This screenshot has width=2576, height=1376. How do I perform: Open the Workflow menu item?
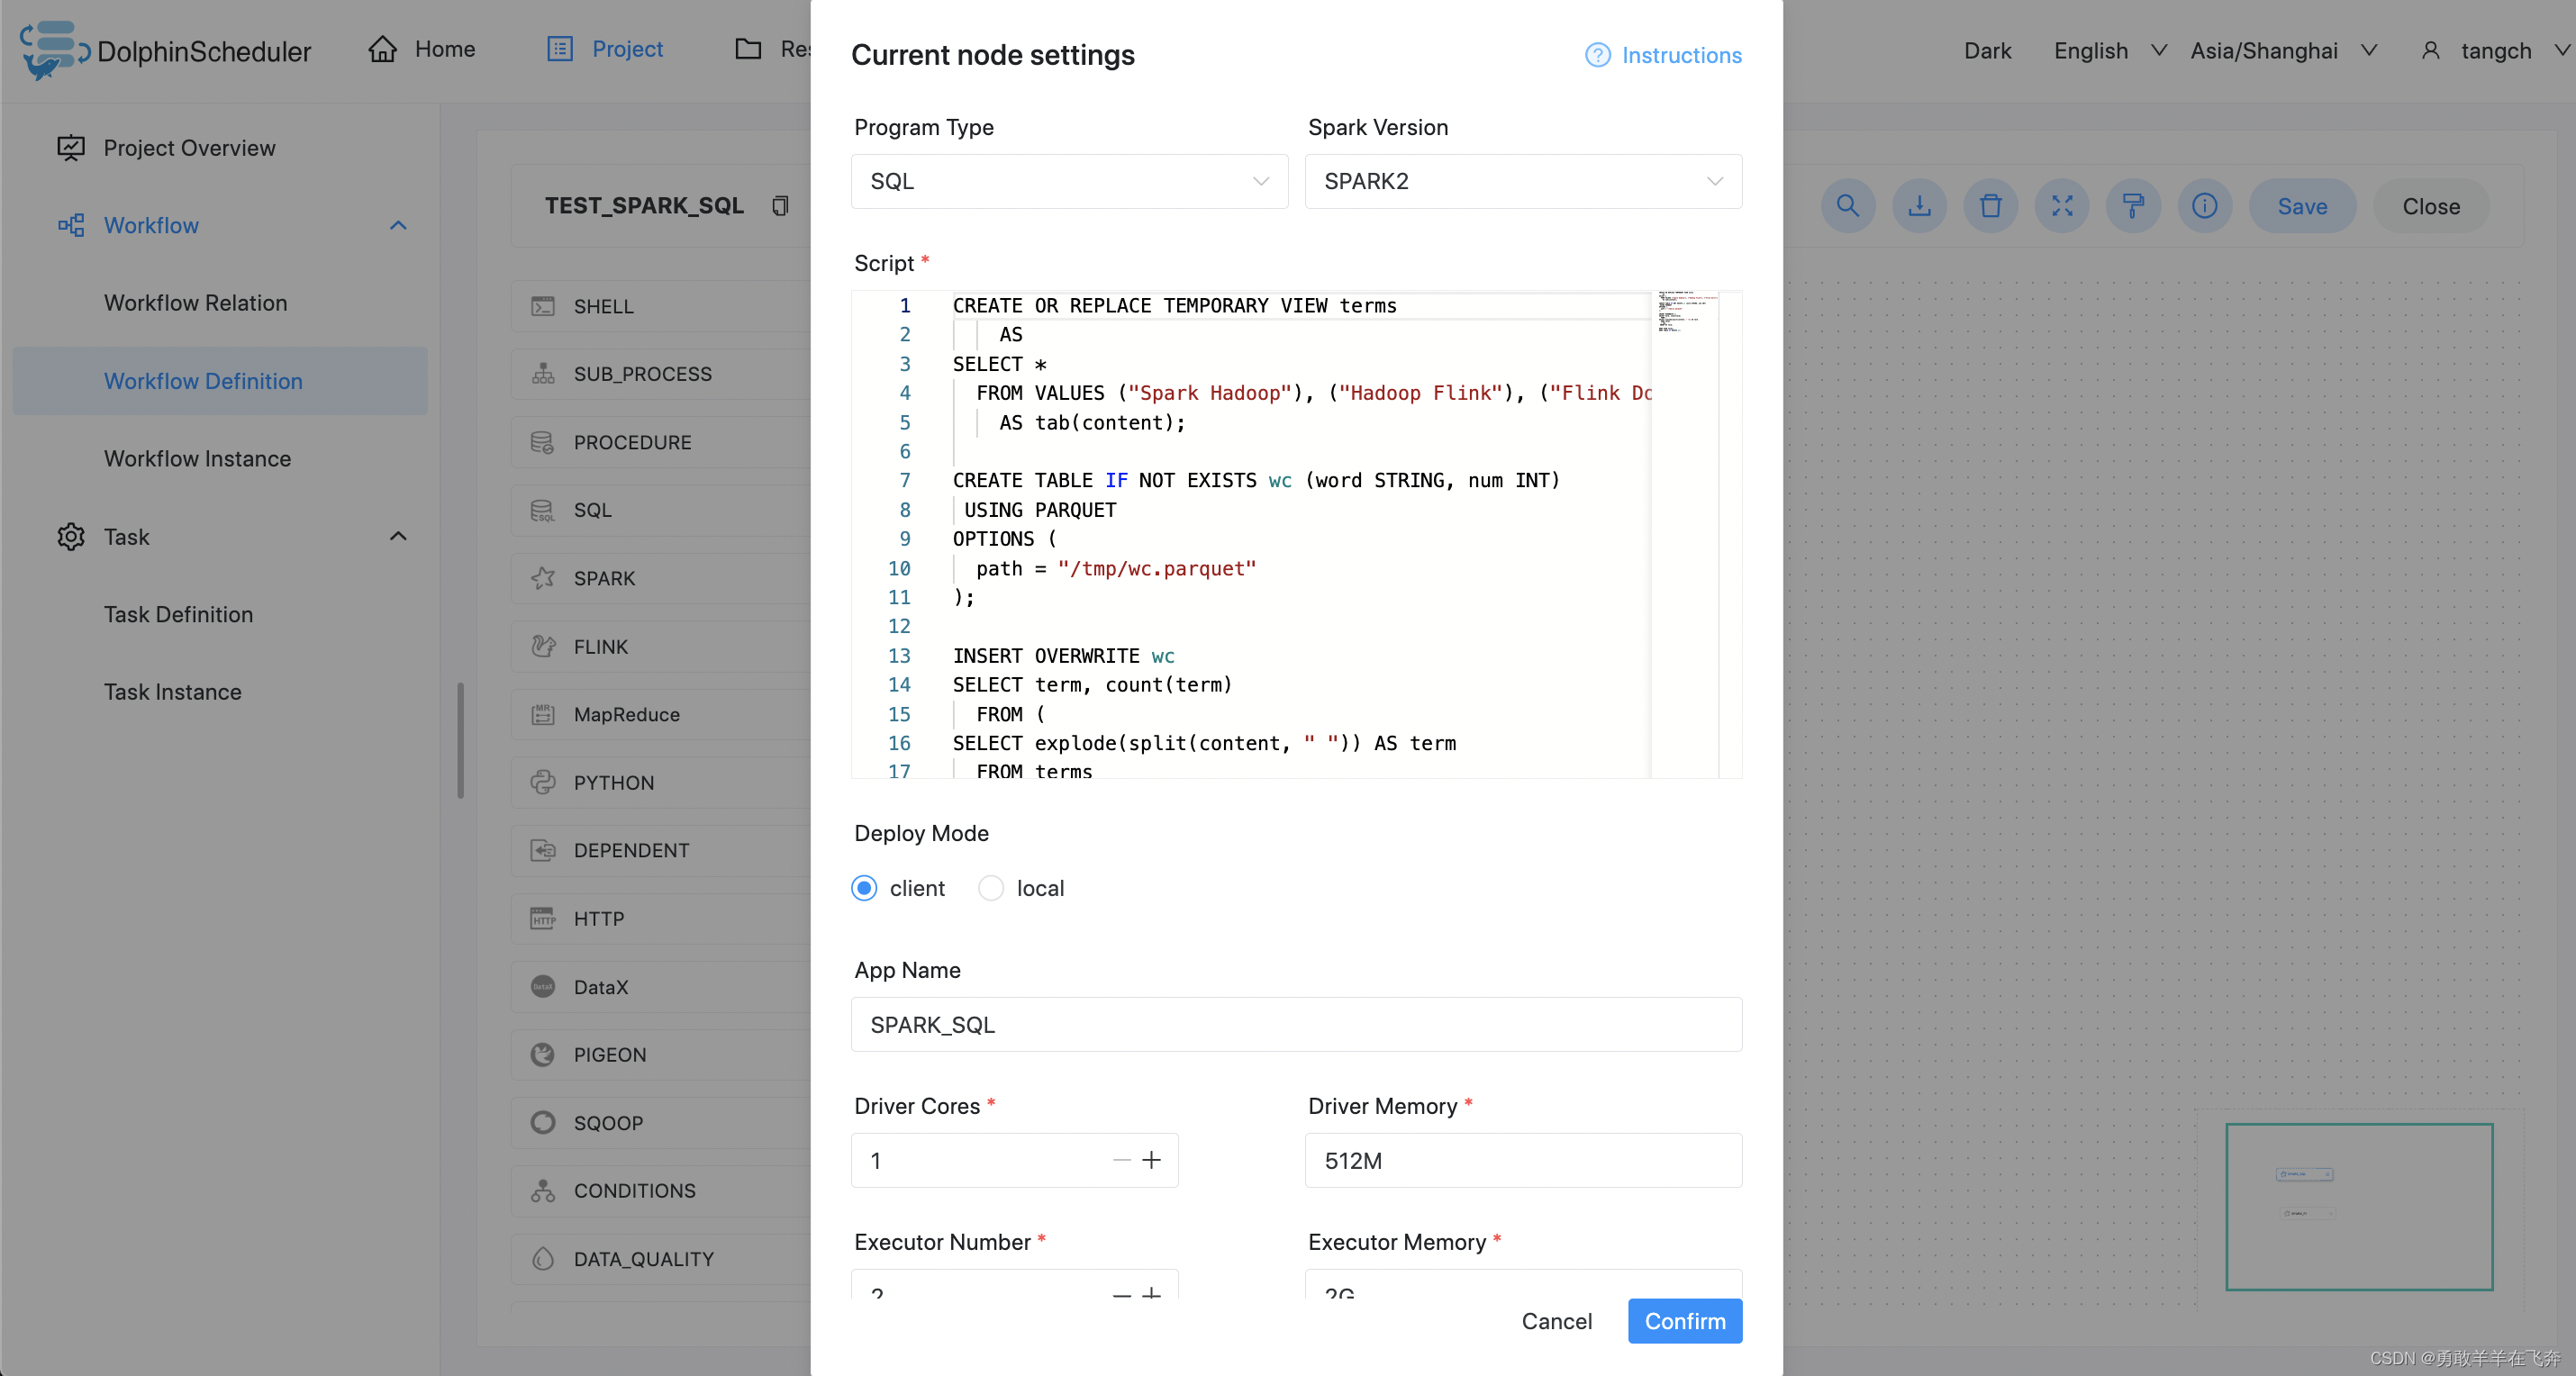149,223
